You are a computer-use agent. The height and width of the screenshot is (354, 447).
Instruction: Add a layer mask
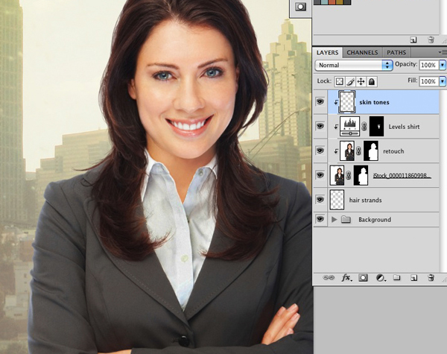[x=364, y=277]
